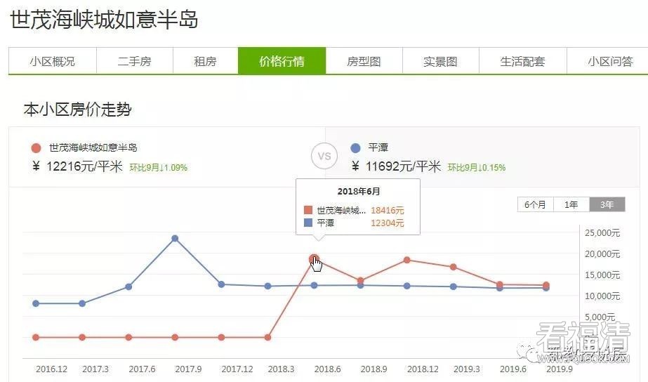Click the 11692元/平米 price text
Screen dimensions: 648x382
[x=404, y=166]
